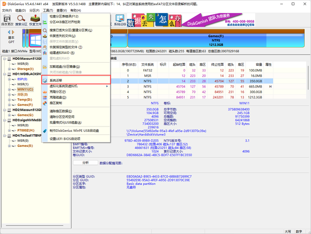Expand the ESP(0) tree node

pyautogui.click(x=9, y=79)
